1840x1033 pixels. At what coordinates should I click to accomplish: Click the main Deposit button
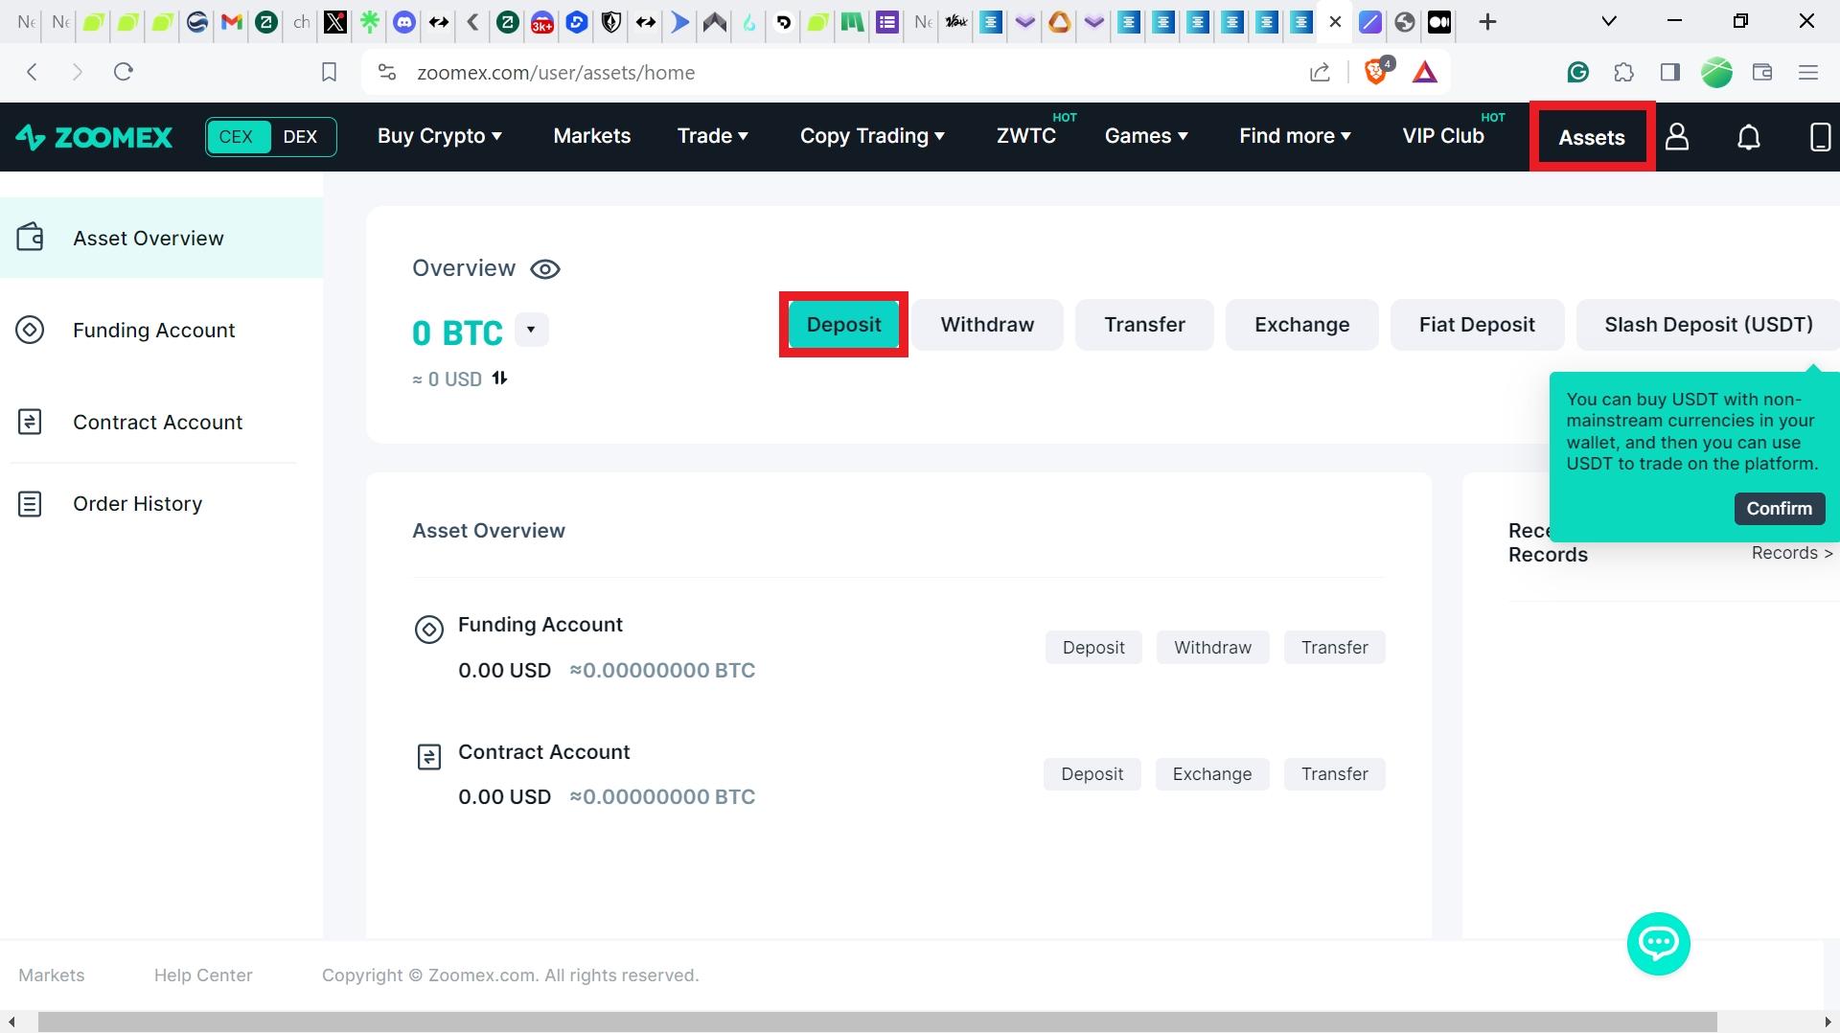(843, 325)
